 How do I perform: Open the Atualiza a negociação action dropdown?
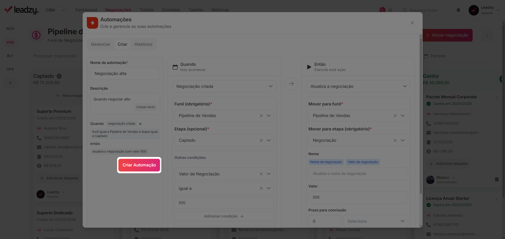coord(358,86)
